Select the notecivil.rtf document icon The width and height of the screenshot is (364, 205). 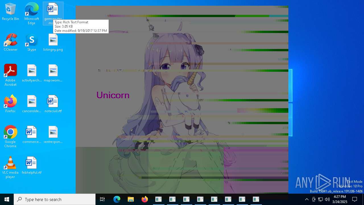click(53, 104)
